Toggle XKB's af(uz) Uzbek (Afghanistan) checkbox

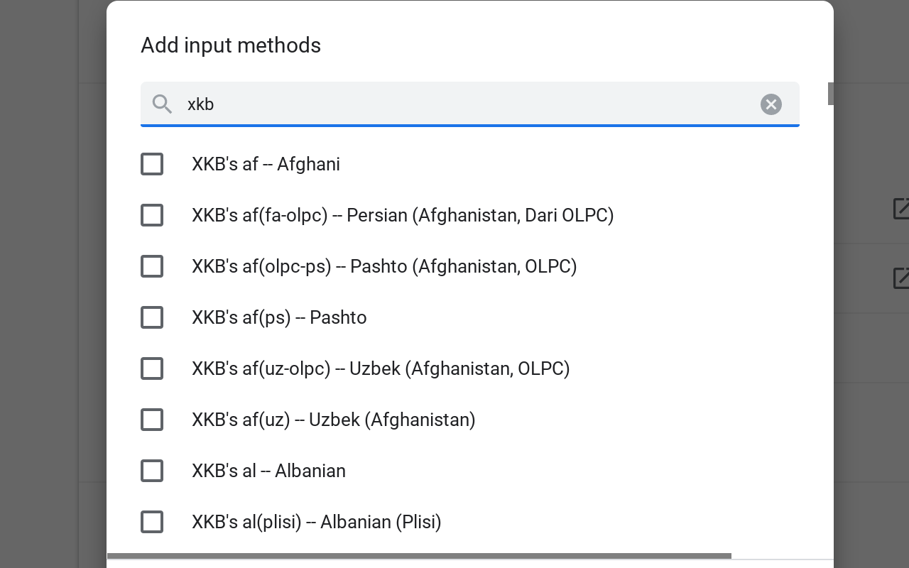click(152, 420)
